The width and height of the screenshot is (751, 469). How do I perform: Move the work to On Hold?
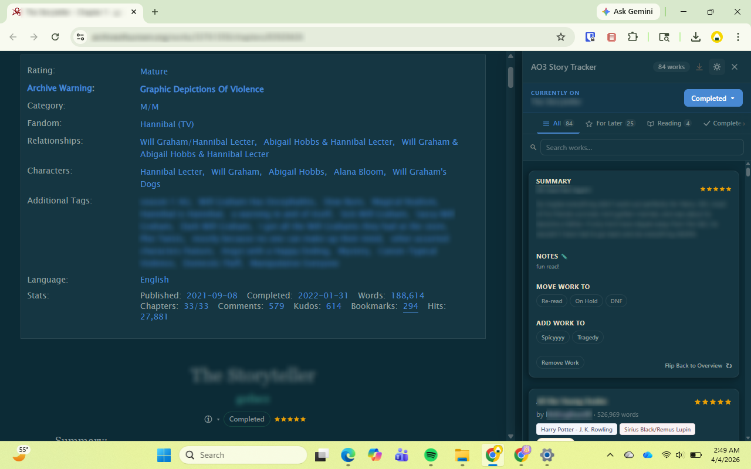click(x=586, y=301)
